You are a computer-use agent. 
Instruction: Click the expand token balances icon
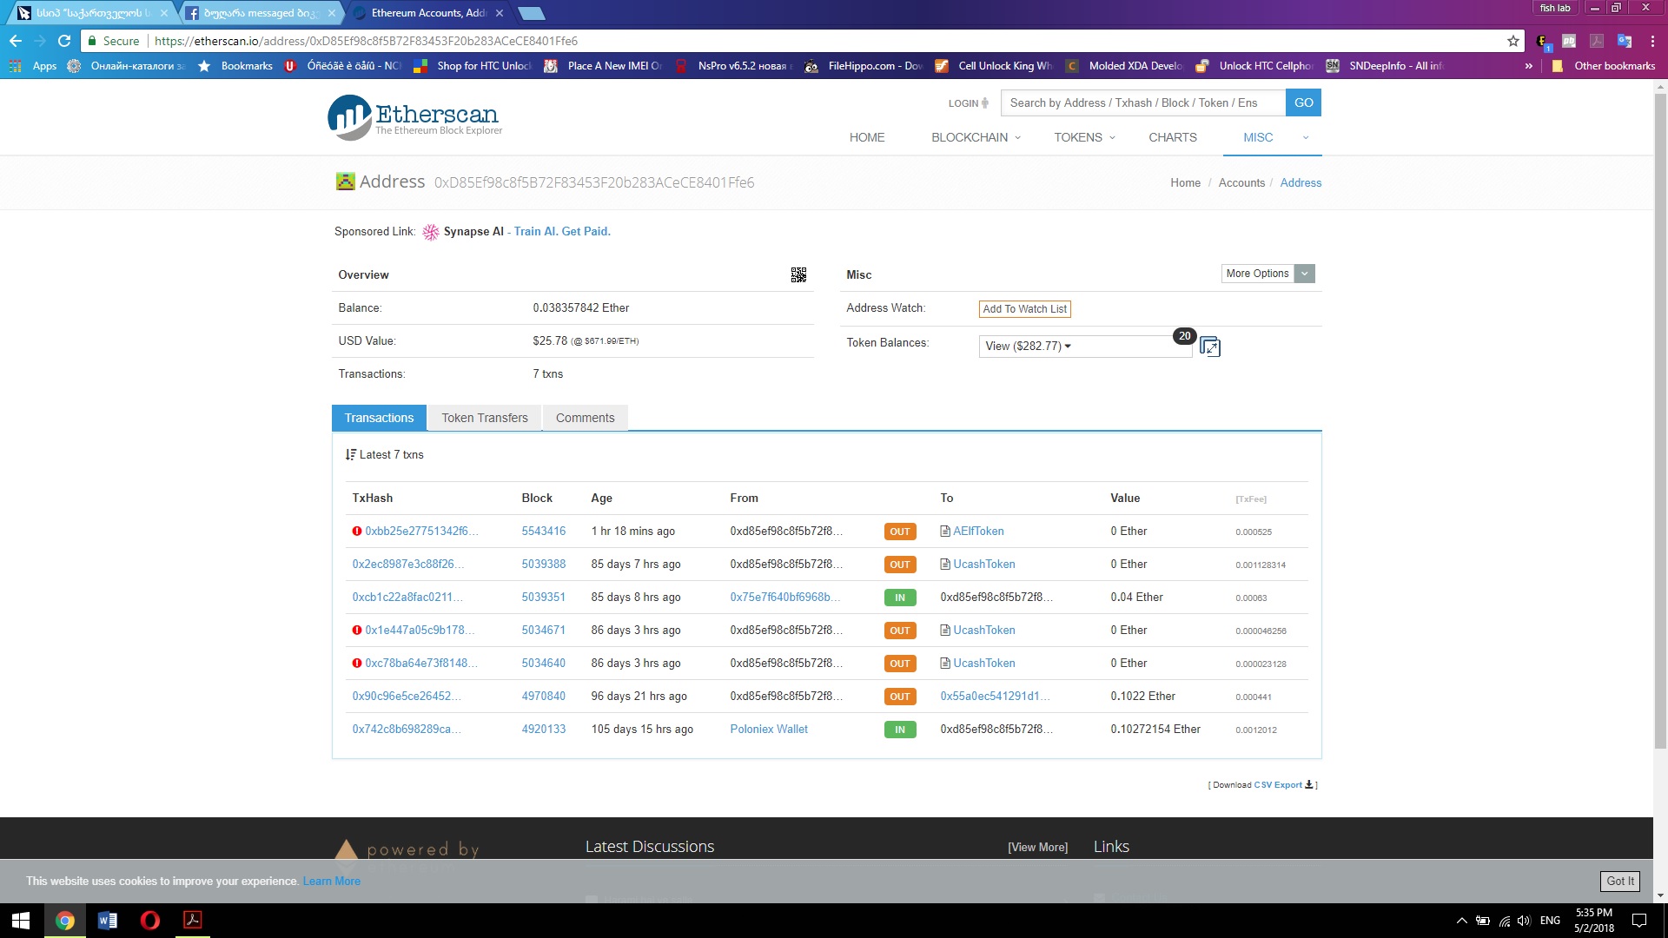coord(1209,347)
